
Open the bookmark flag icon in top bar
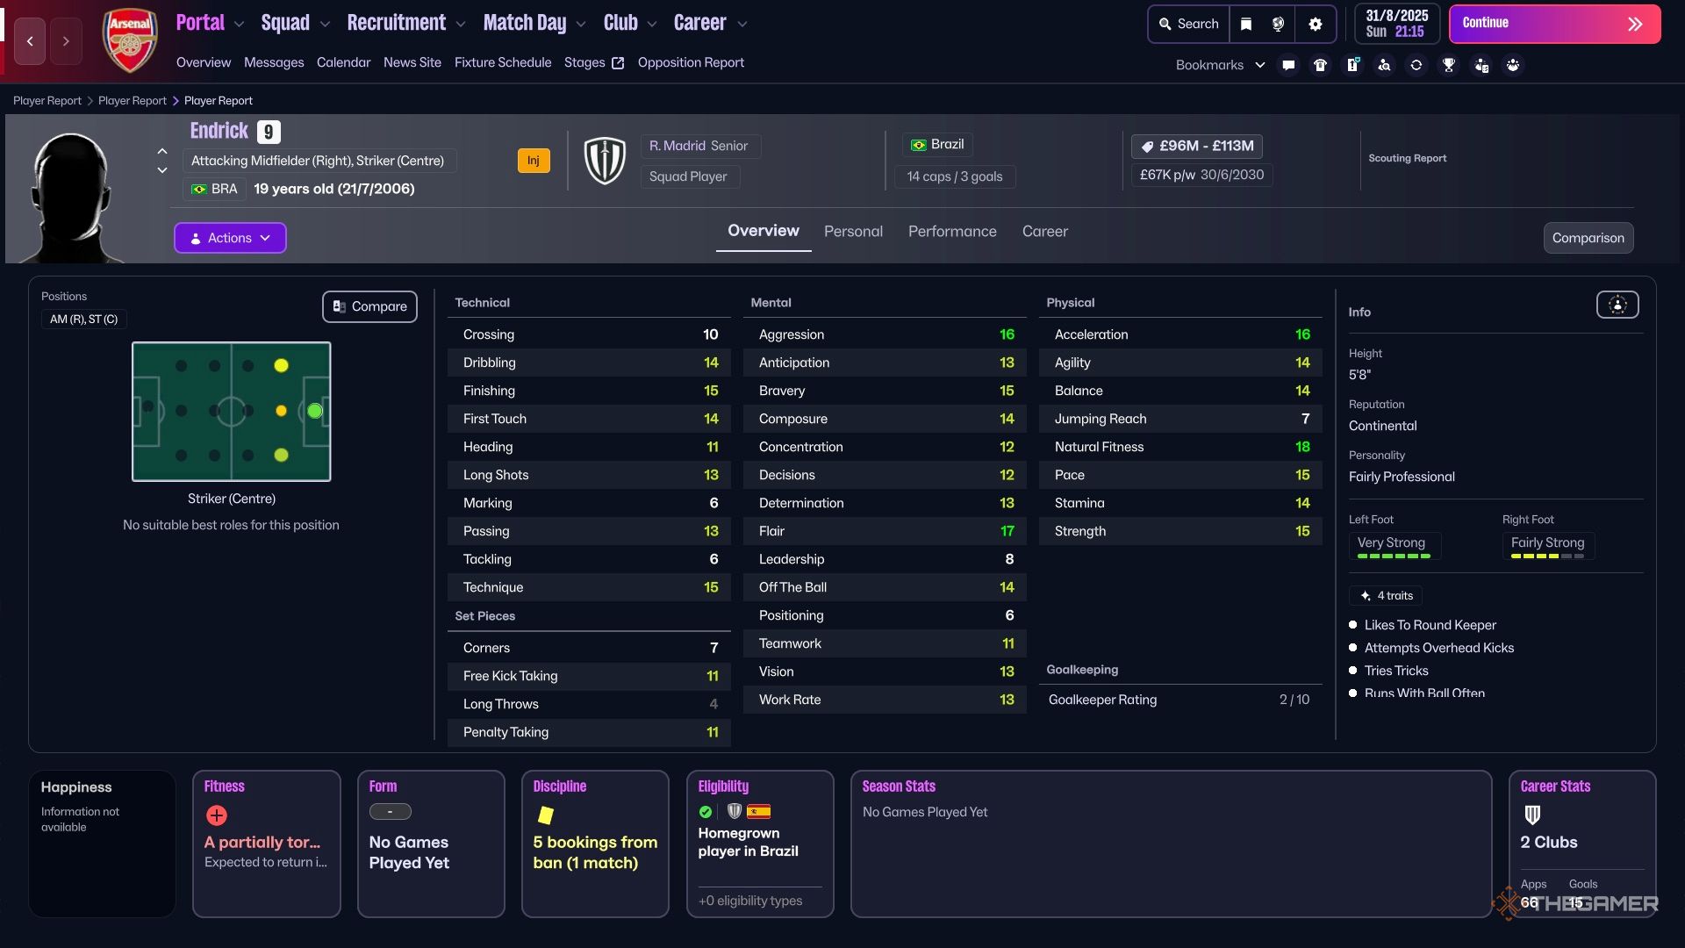pyautogui.click(x=1245, y=25)
